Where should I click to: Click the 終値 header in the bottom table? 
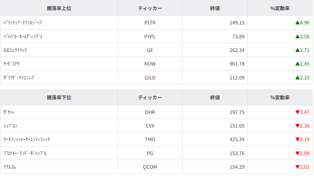tap(215, 98)
